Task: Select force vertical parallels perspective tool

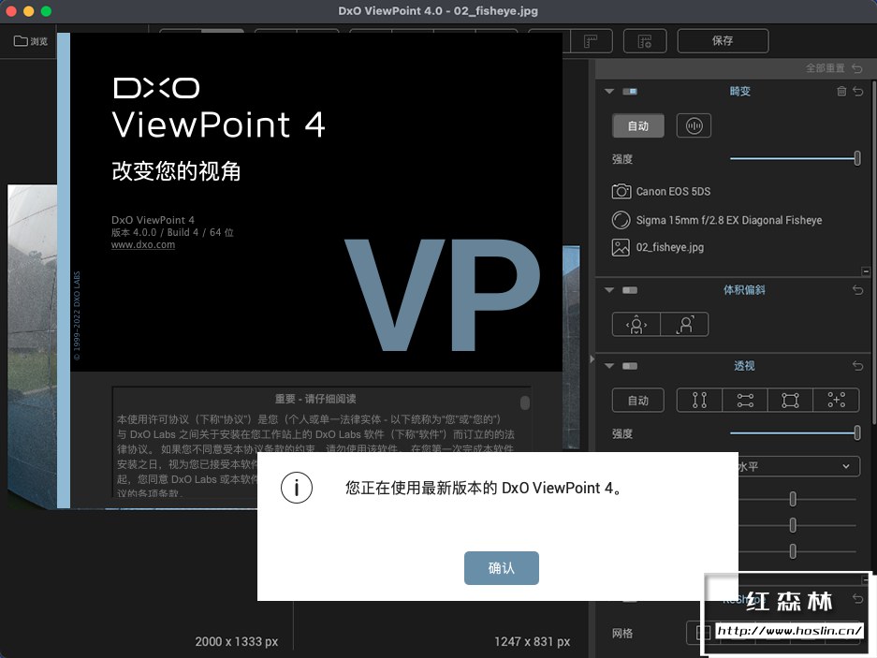Action: 699,400
